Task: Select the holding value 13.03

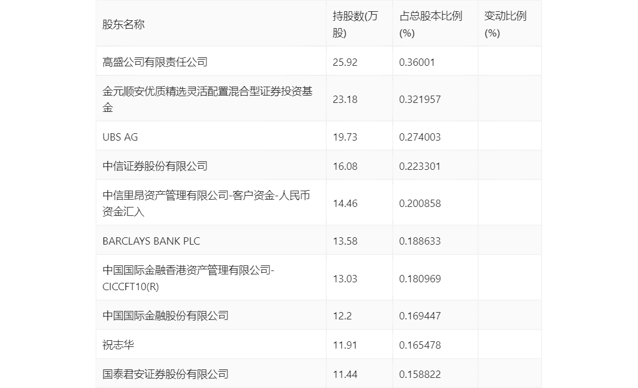Action: pos(345,278)
